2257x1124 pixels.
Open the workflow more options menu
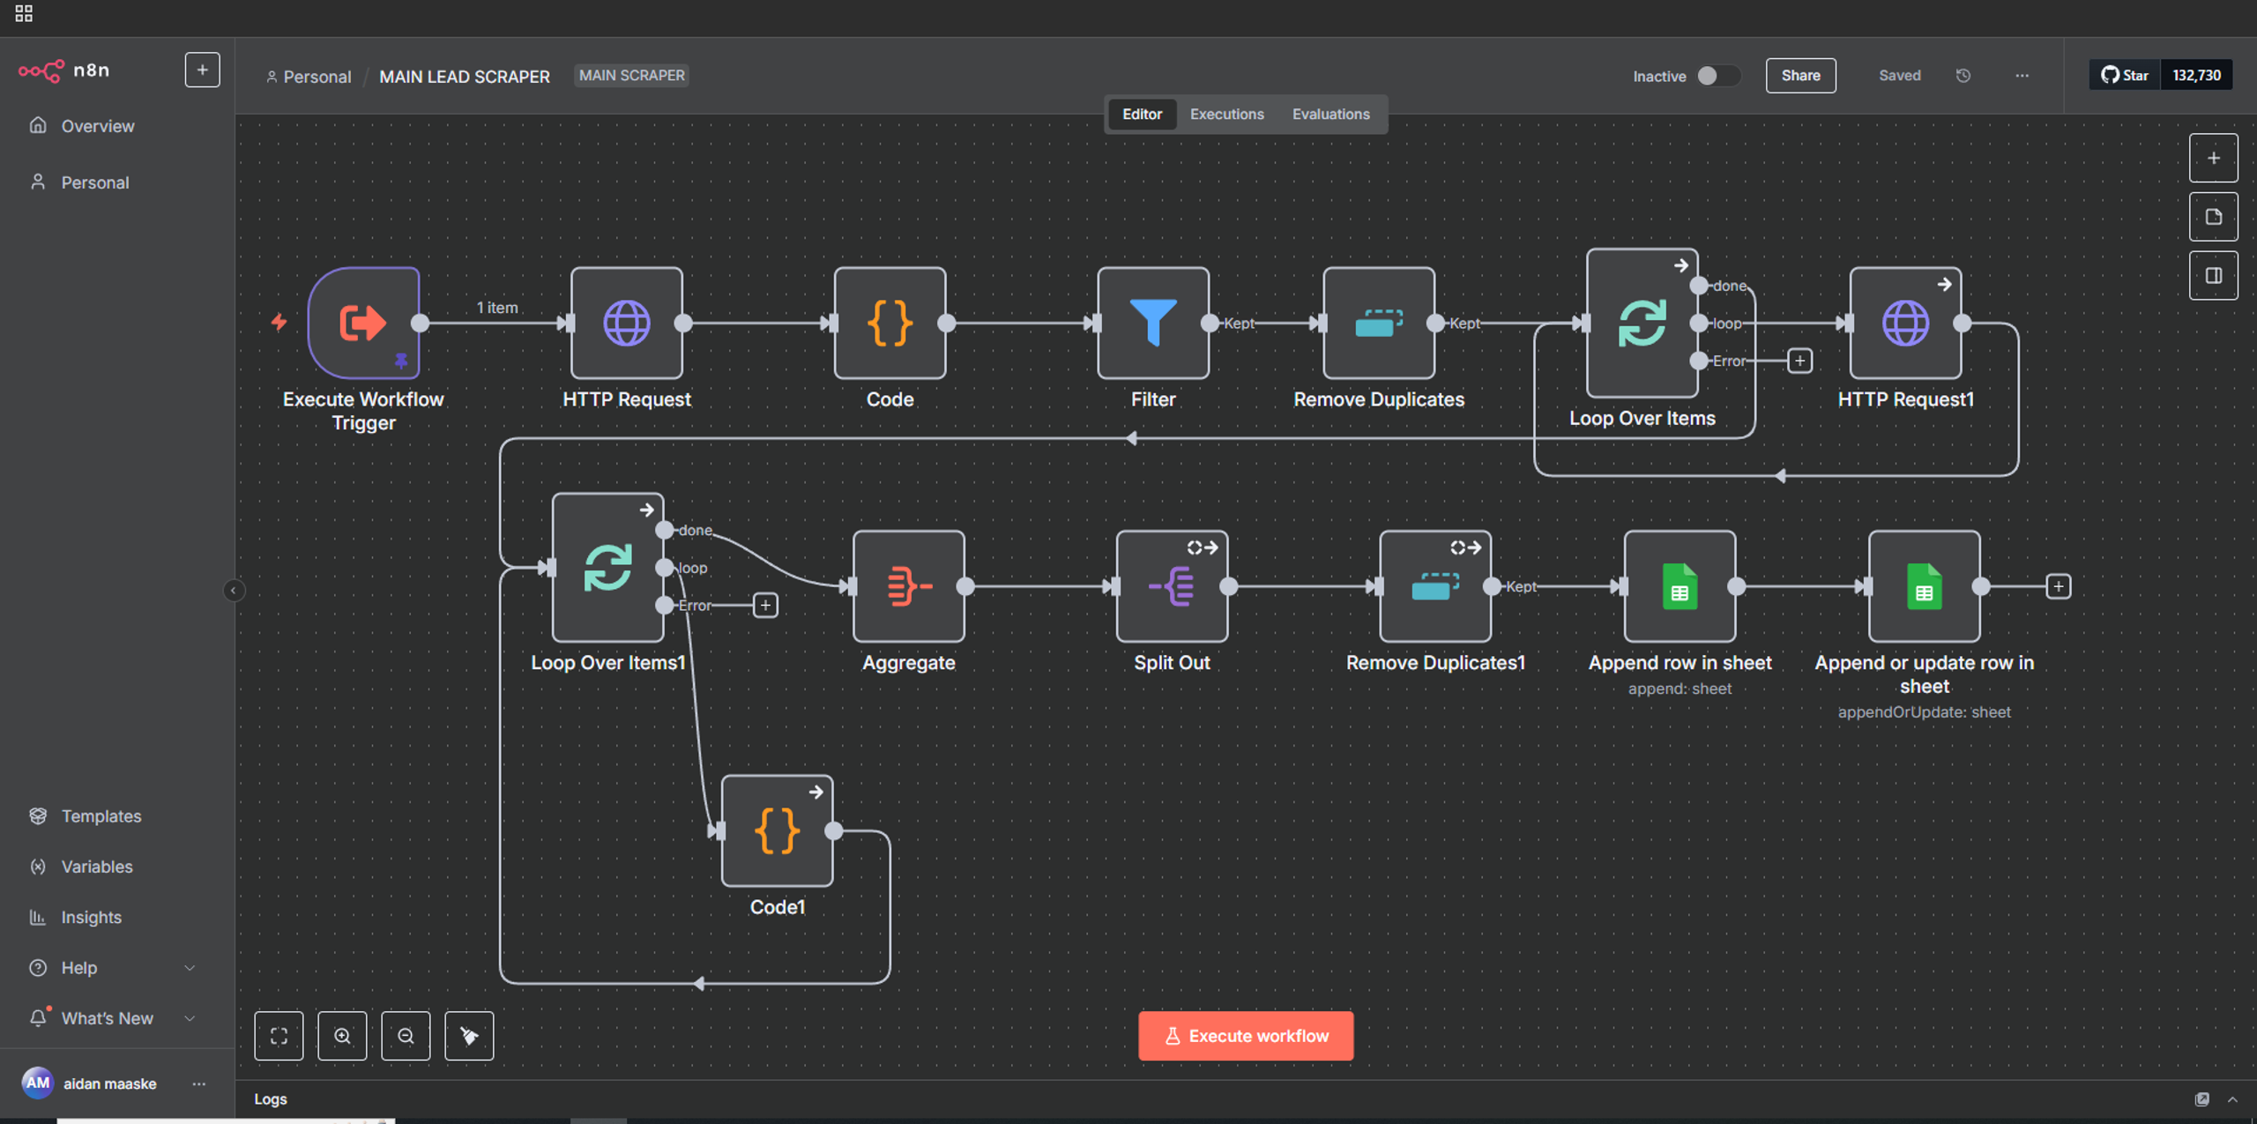pyautogui.click(x=2022, y=76)
